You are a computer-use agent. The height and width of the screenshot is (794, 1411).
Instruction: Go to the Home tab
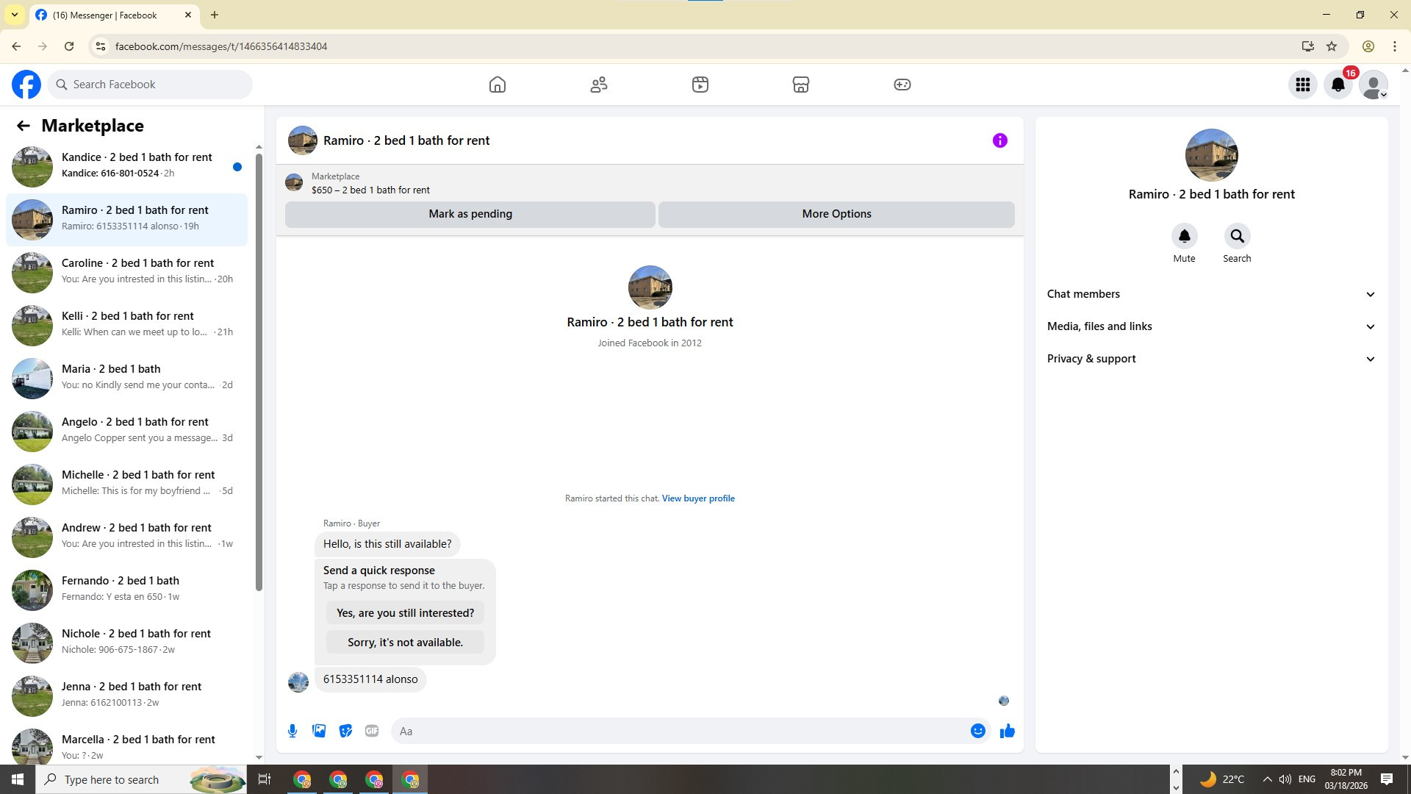click(498, 85)
